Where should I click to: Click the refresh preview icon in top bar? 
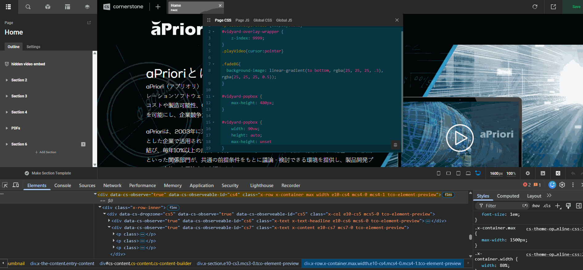pos(535,7)
